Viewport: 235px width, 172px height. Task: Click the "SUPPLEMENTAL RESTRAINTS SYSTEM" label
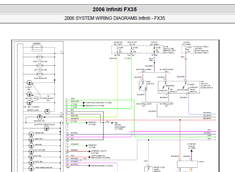tap(101, 157)
